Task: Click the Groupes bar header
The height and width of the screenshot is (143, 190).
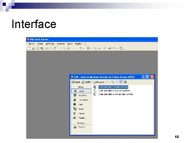Action: coord(81,123)
